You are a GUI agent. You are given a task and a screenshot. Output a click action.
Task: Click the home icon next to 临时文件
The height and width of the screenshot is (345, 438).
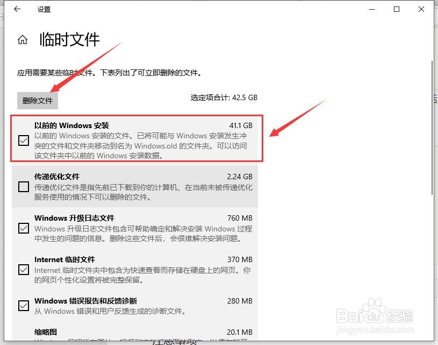click(x=22, y=39)
